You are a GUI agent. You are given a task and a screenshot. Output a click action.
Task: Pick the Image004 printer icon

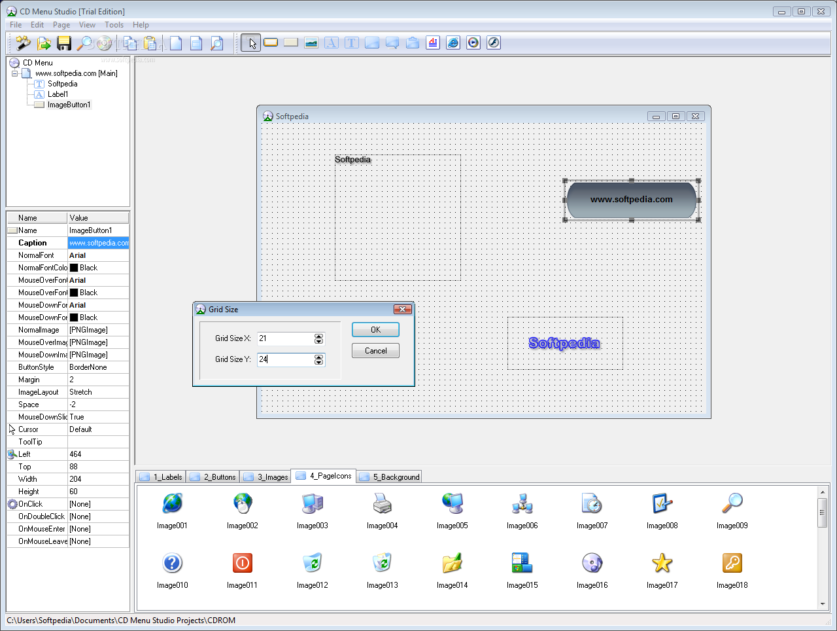(382, 503)
